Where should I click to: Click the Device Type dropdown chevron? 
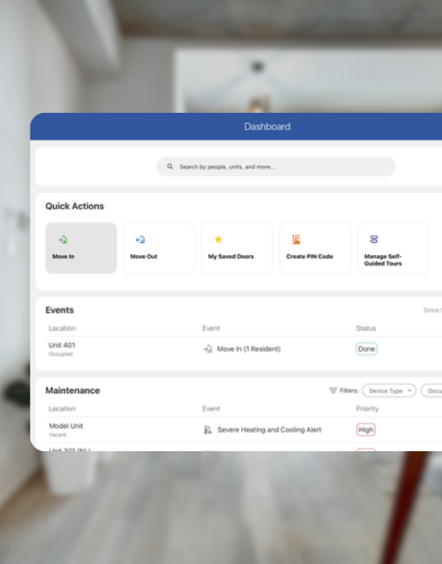tap(409, 390)
